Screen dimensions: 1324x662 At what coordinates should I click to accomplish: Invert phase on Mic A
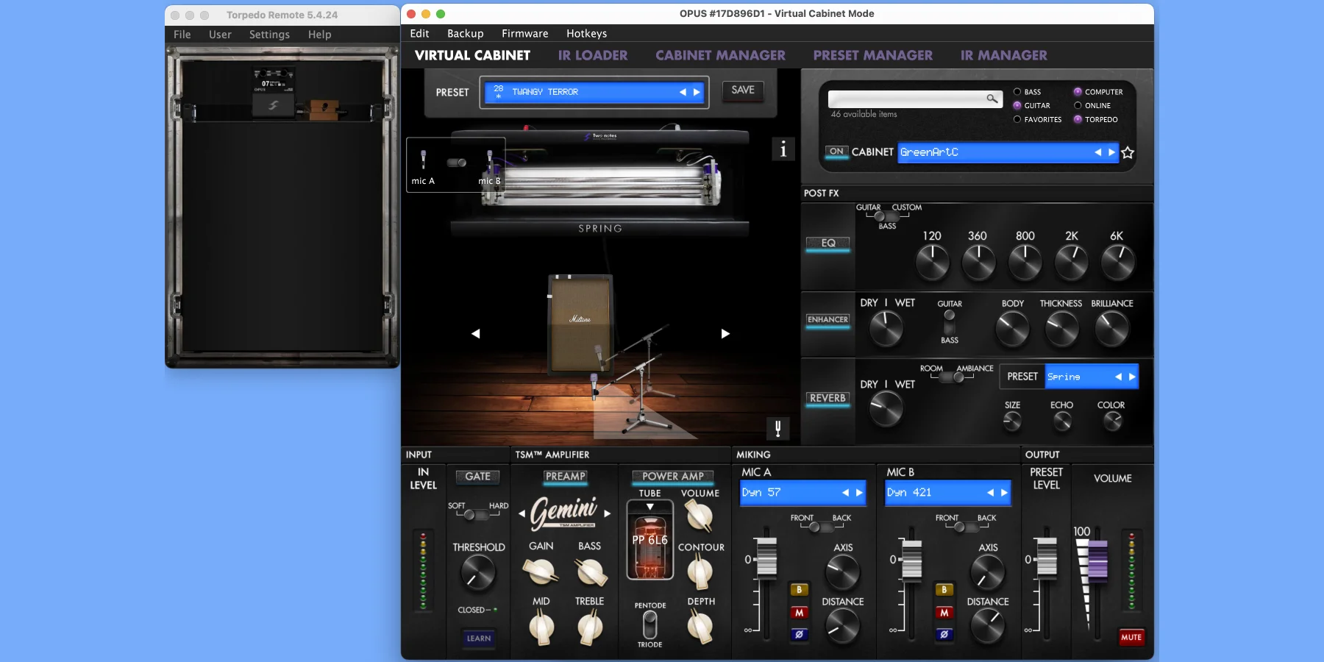click(799, 634)
